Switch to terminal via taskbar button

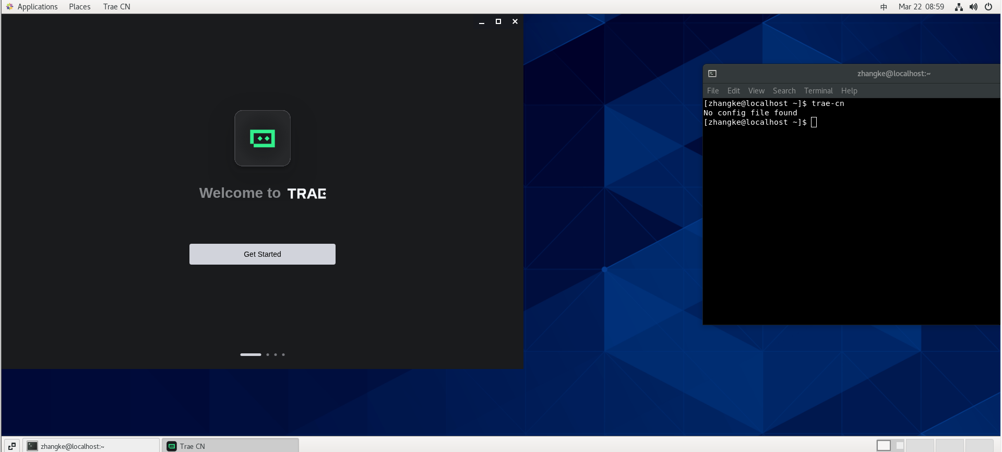(91, 446)
